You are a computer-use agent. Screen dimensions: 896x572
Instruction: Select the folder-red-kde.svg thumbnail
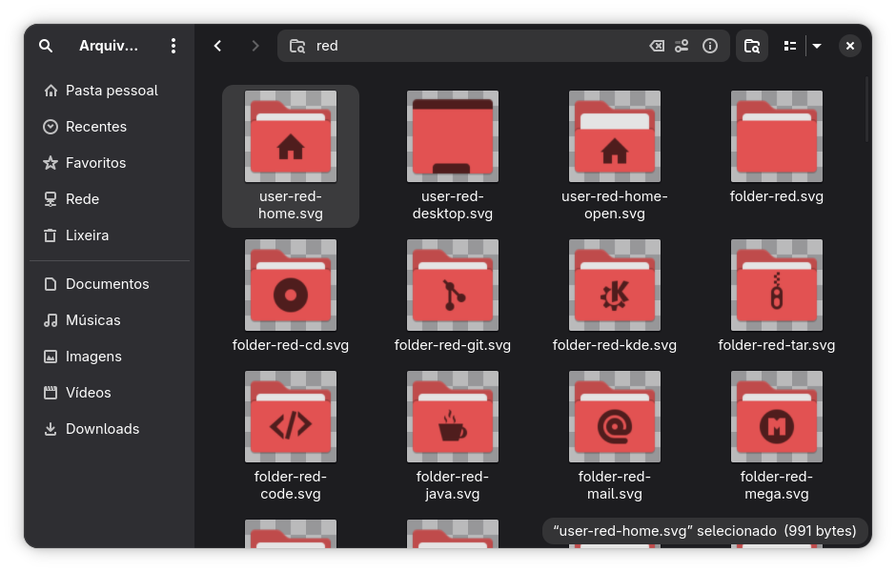coord(615,286)
